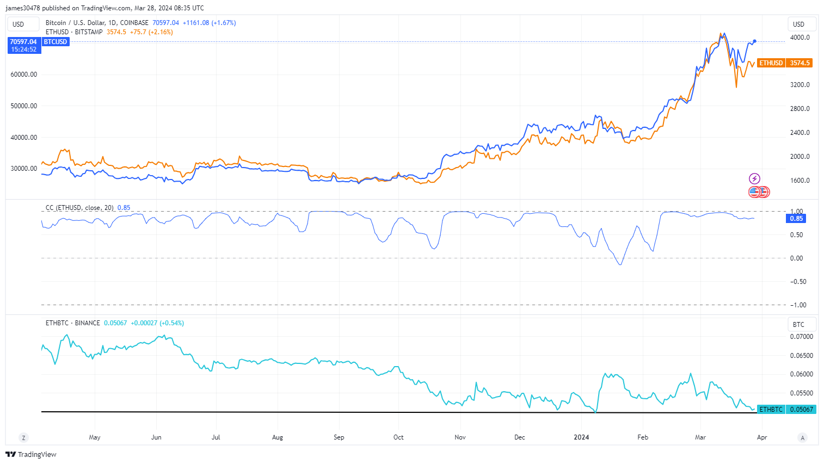The image size is (824, 464).
Task: Open the BTC currency selector in lower pane
Action: 802,324
